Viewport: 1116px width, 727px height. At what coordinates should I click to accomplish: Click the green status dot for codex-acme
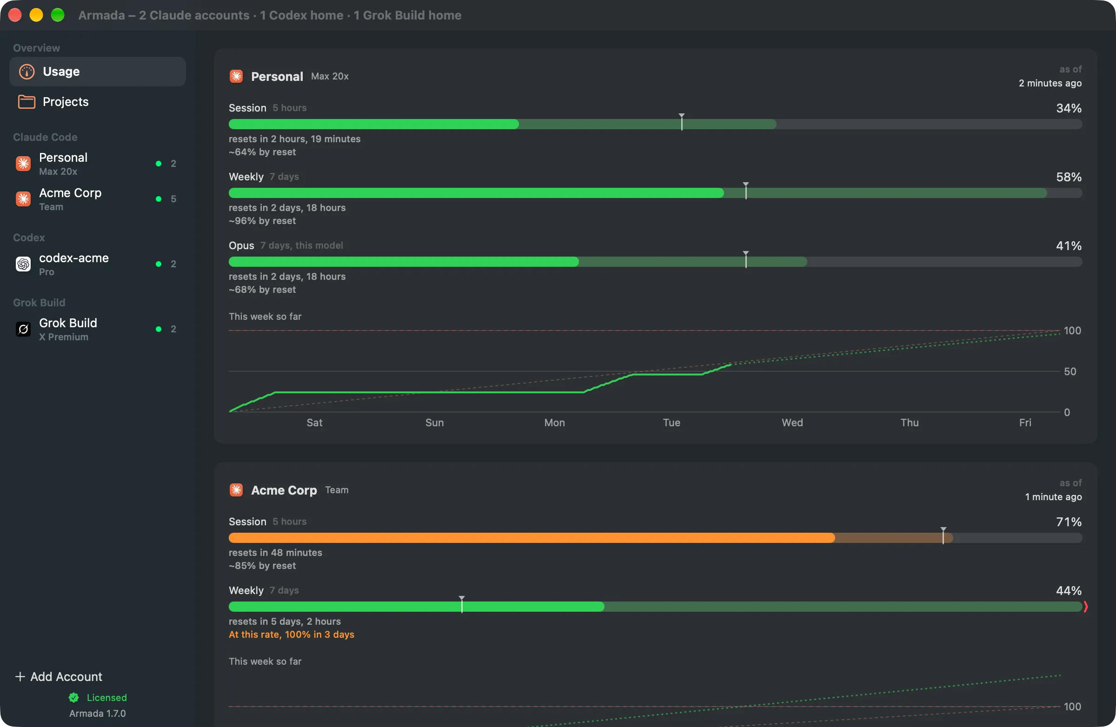coord(159,264)
